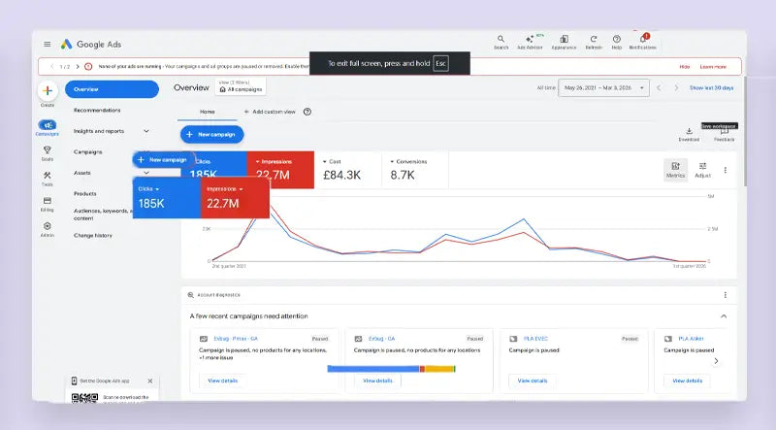This screenshot has width=776, height=430.
Task: Click the New campaign button
Action: (x=212, y=134)
